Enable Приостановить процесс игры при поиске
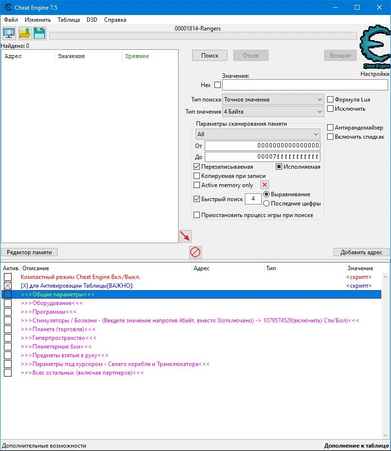The height and width of the screenshot is (451, 391). tap(196, 215)
